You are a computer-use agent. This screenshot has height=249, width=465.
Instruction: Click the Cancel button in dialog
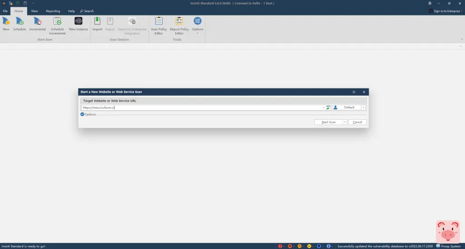coord(357,122)
